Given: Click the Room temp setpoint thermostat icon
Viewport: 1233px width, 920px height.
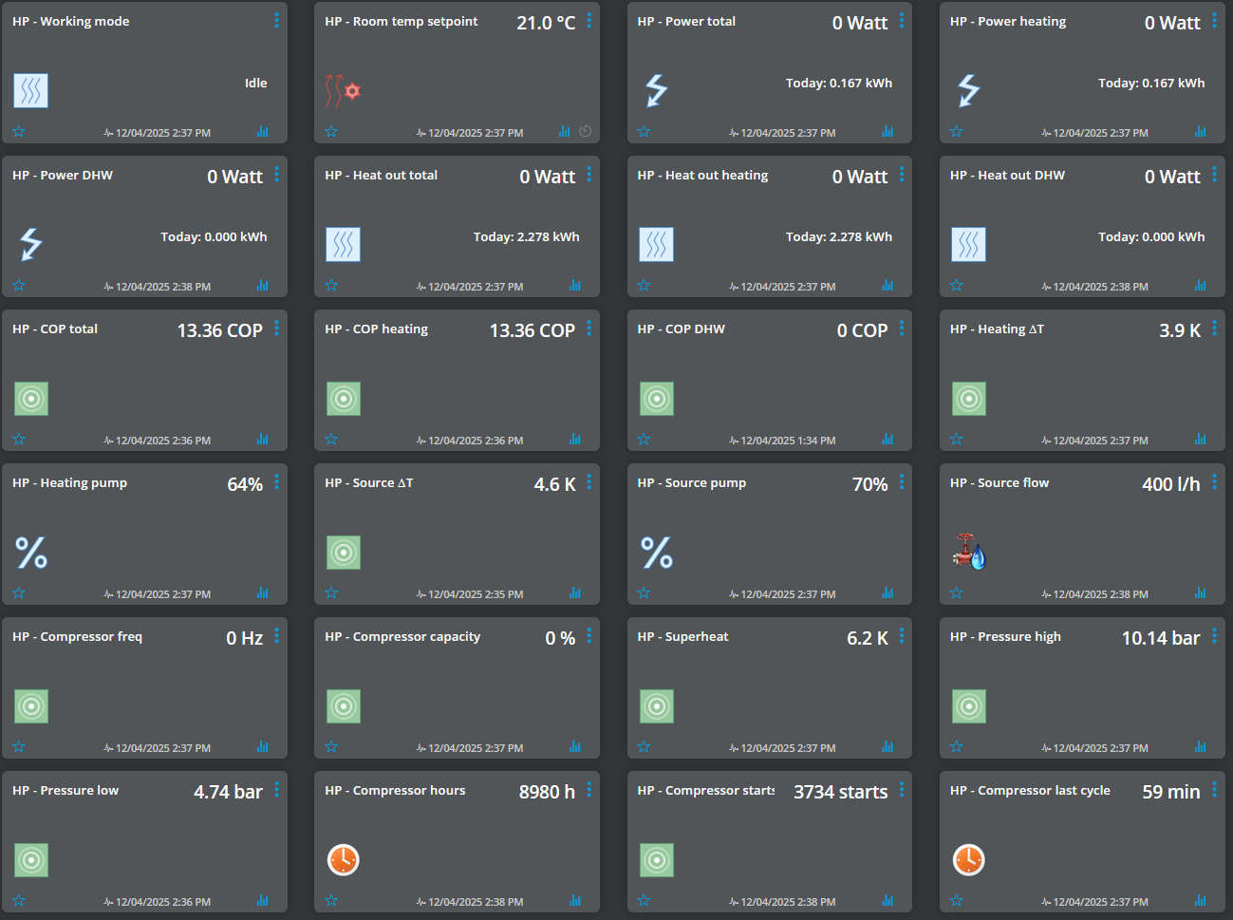Looking at the screenshot, I should [343, 91].
